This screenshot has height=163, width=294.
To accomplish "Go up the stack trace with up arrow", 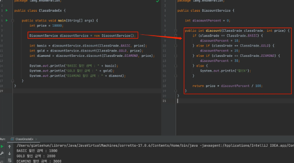I will coord(9,147).
